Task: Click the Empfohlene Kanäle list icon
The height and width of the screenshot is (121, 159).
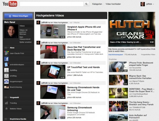Action: pos(5,119)
